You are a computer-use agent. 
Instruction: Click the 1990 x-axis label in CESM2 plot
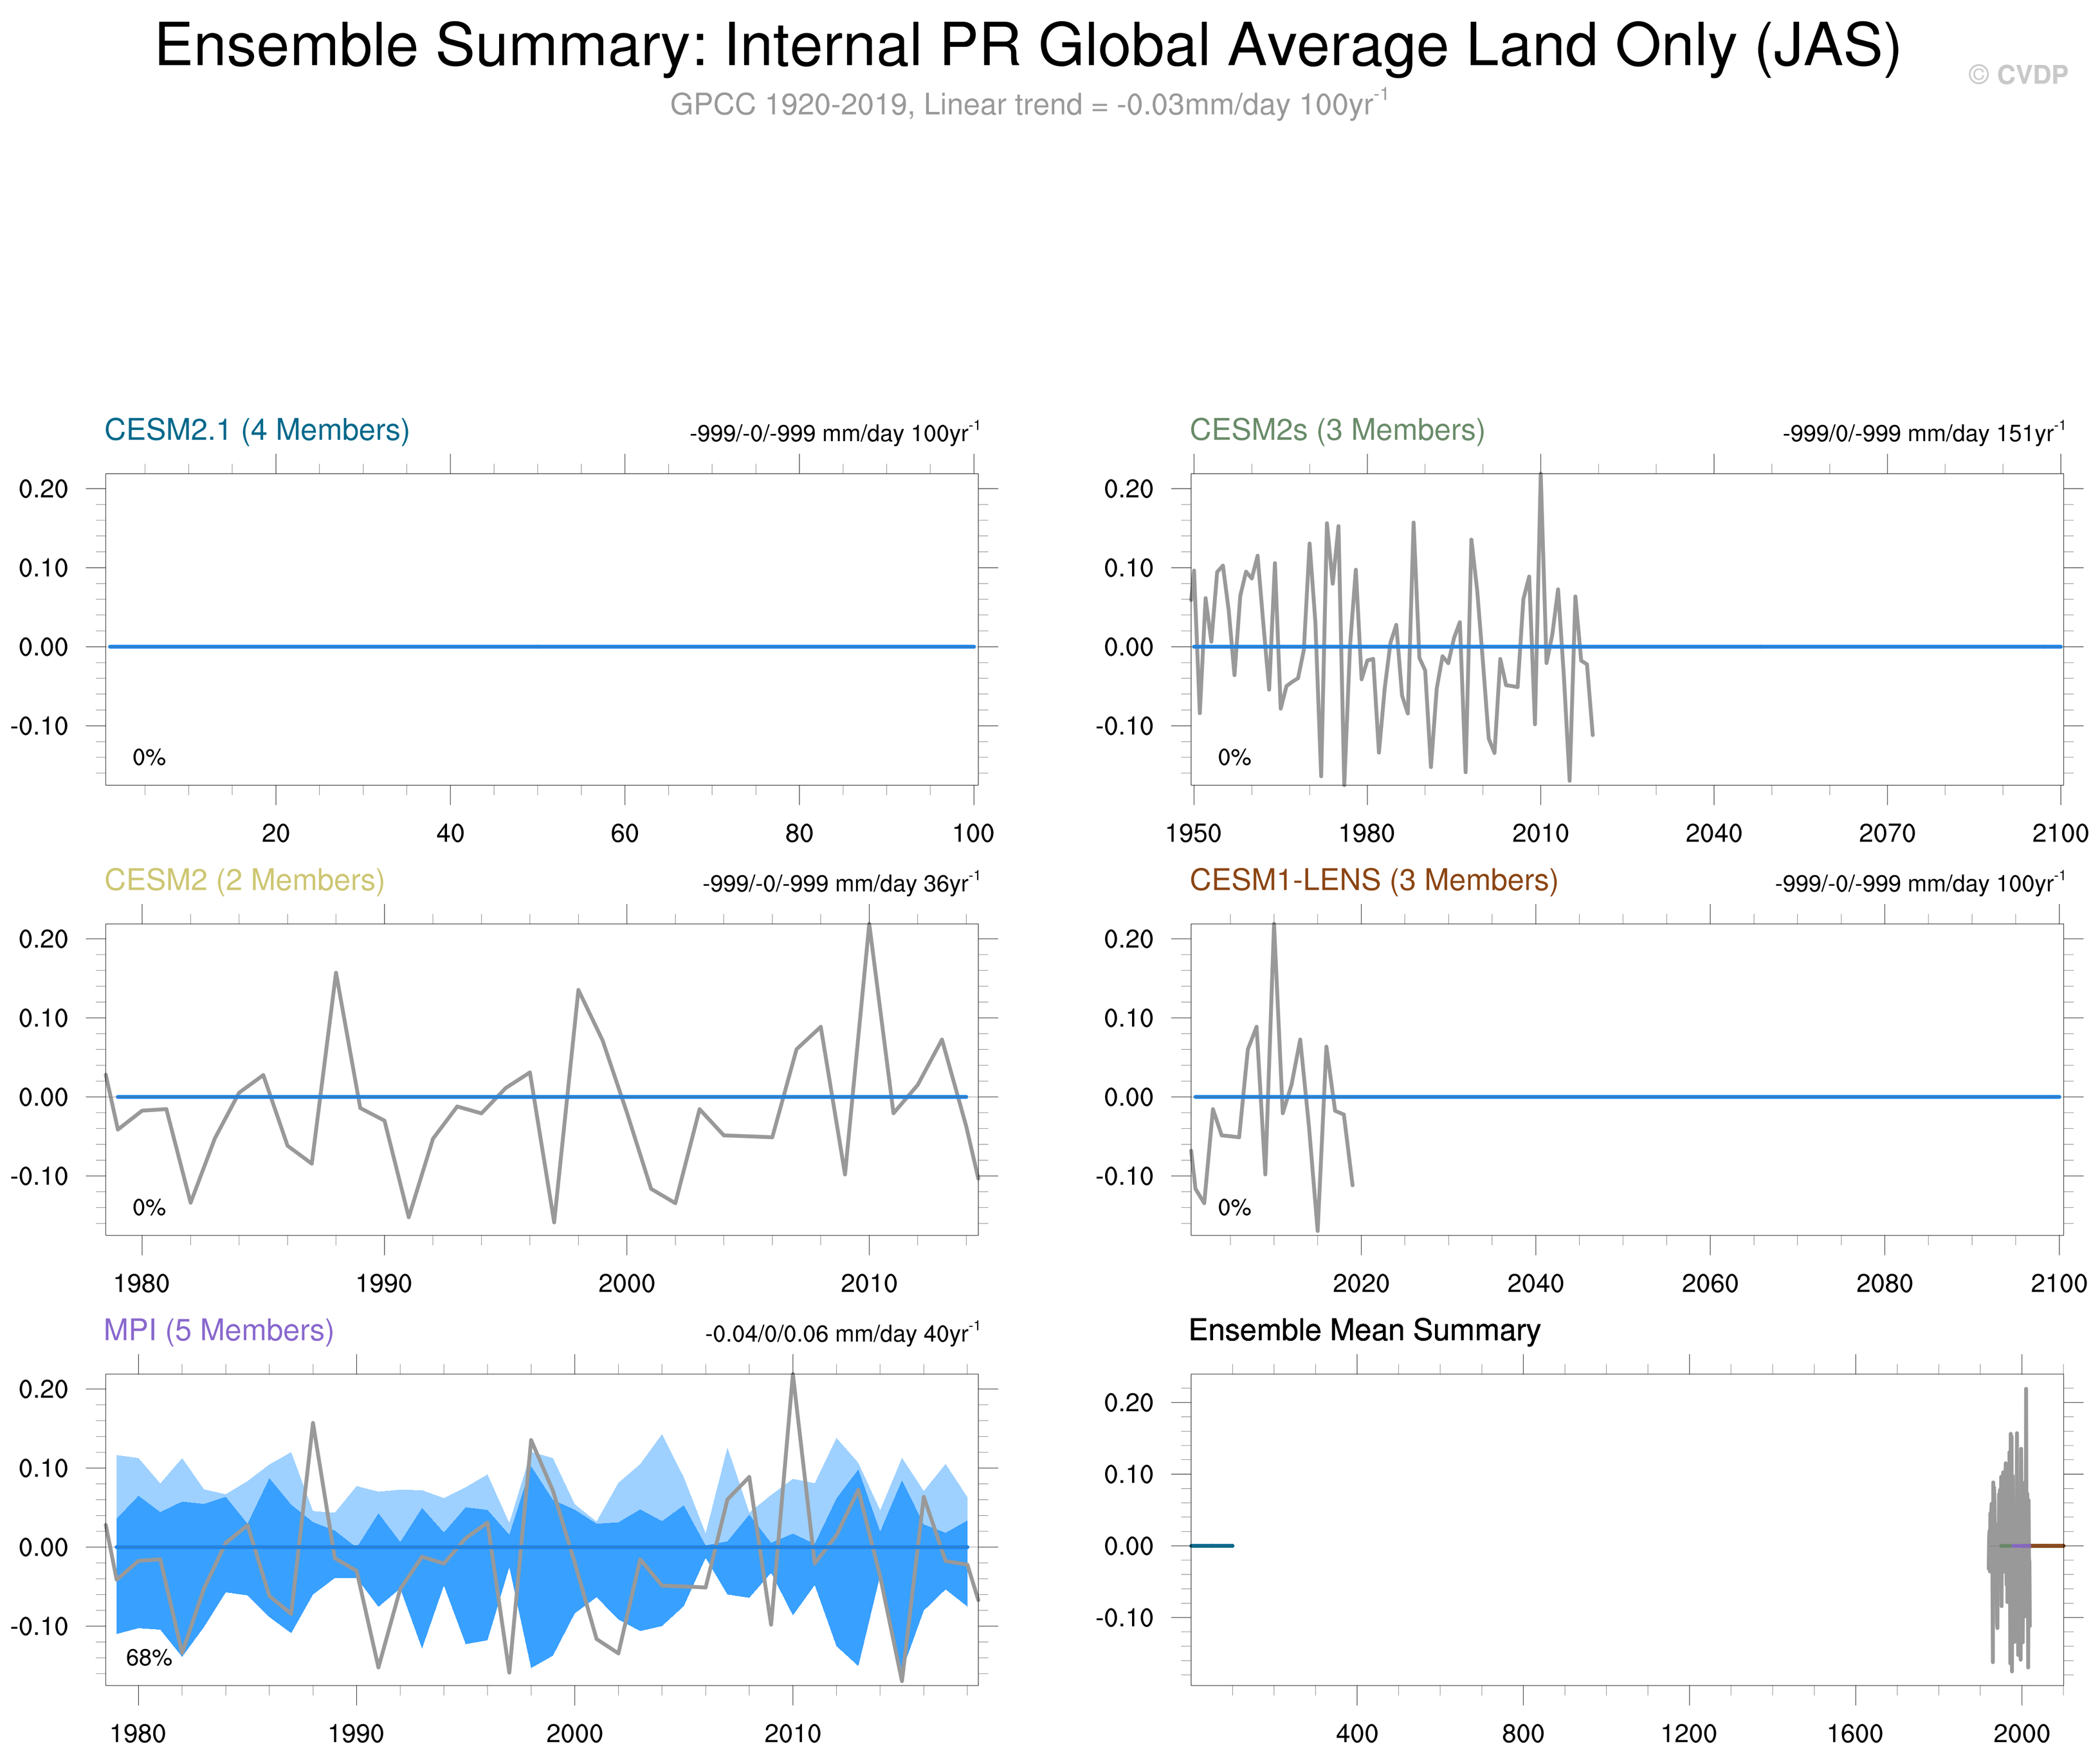coord(383,1283)
